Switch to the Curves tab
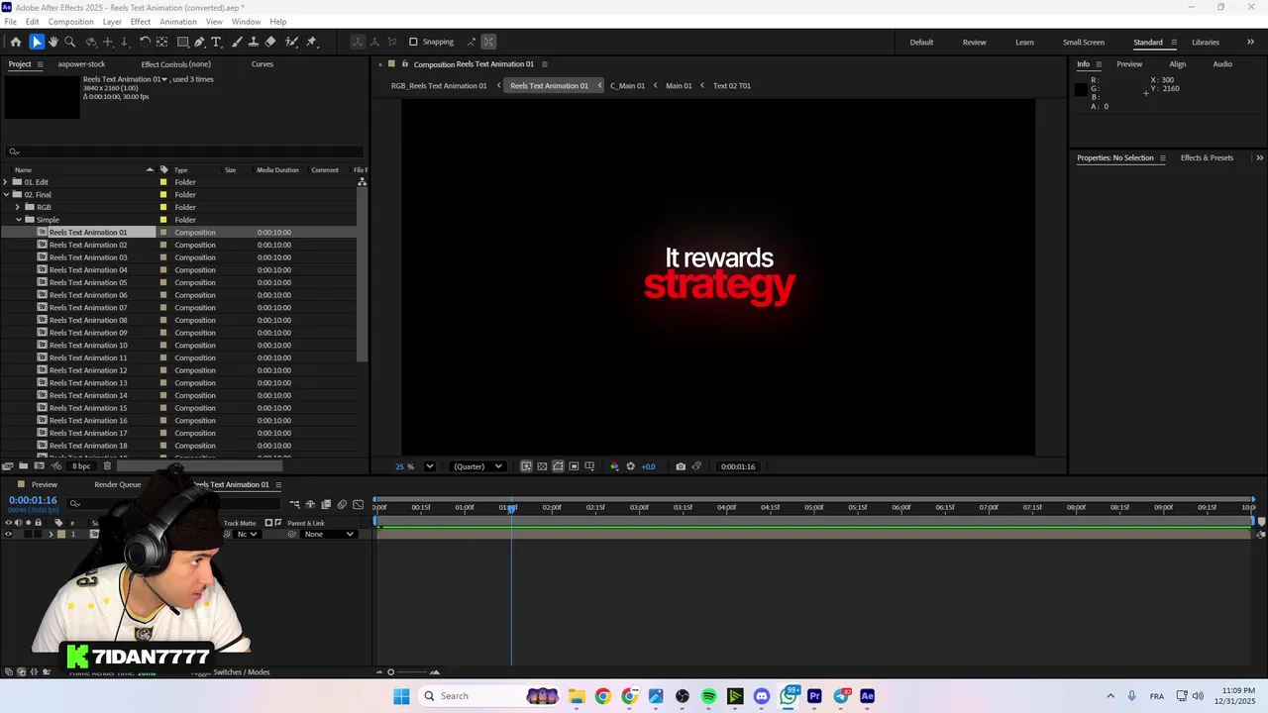Viewport: 1268px width, 713px height. pos(263,64)
